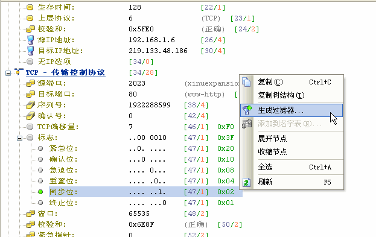Click the 标志 flags node icon
Image resolution: width=376 pixels, height=237 pixels.
click(30, 137)
